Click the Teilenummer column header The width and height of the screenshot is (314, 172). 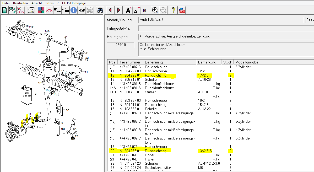(x=130, y=62)
